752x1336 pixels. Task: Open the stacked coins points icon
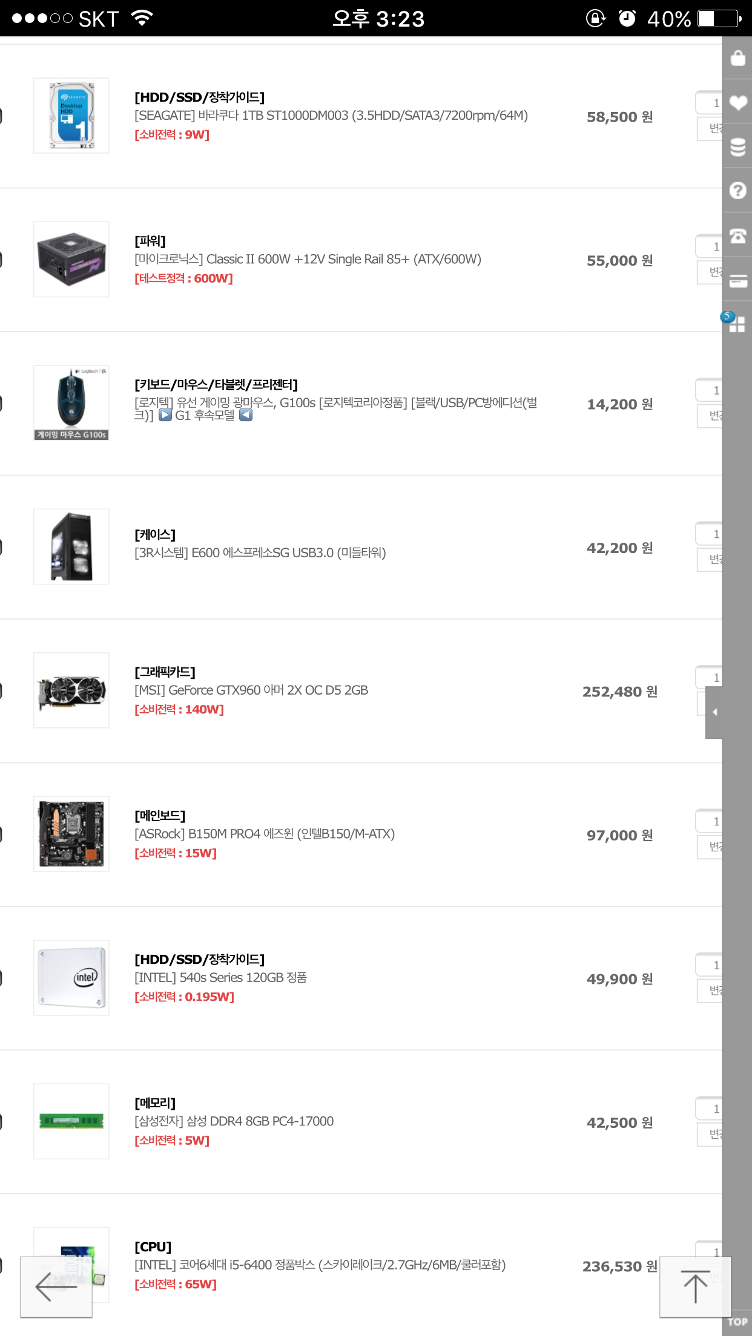pos(737,147)
